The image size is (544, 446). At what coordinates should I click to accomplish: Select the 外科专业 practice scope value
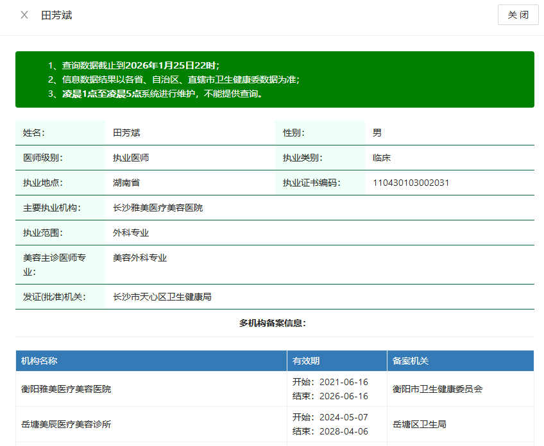[131, 233]
